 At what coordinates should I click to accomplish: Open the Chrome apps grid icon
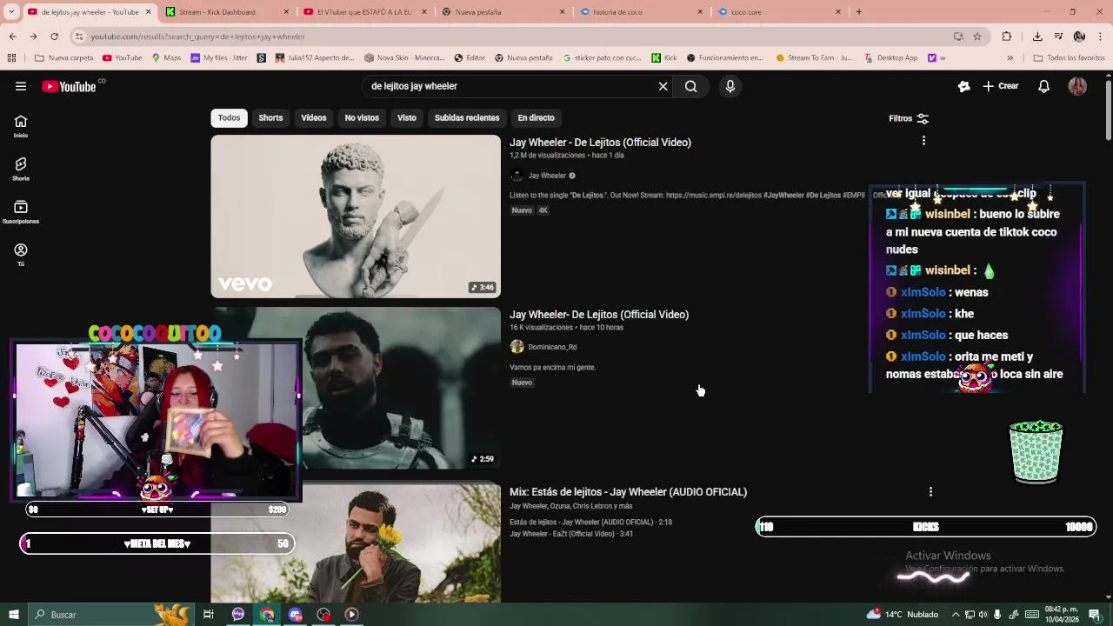pos(11,58)
